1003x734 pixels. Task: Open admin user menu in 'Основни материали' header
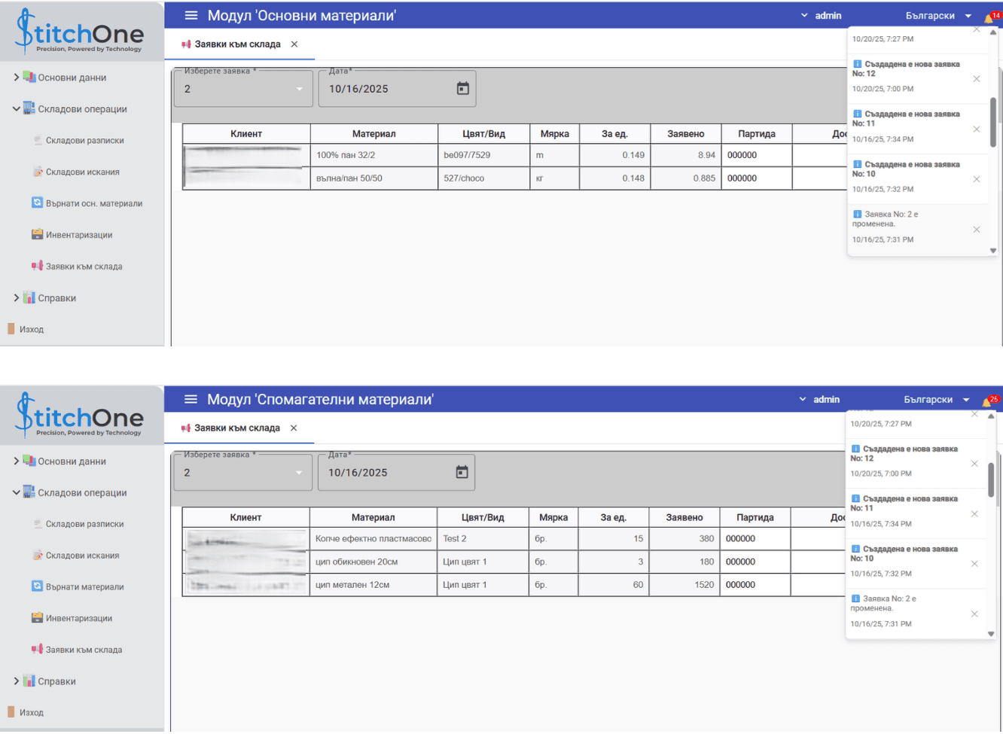click(x=822, y=16)
